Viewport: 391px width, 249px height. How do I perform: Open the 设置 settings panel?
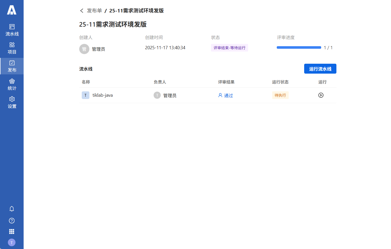pyautogui.click(x=12, y=103)
